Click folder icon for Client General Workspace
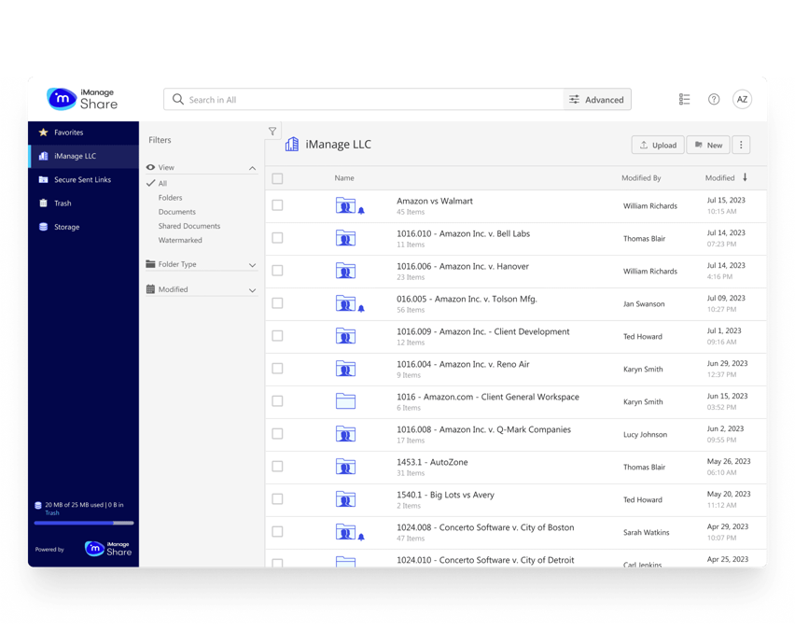This screenshot has width=795, height=644. [345, 401]
